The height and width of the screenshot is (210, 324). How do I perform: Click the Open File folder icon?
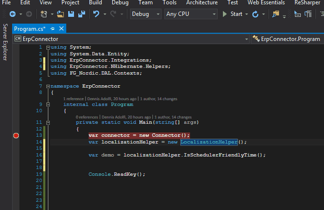point(60,14)
